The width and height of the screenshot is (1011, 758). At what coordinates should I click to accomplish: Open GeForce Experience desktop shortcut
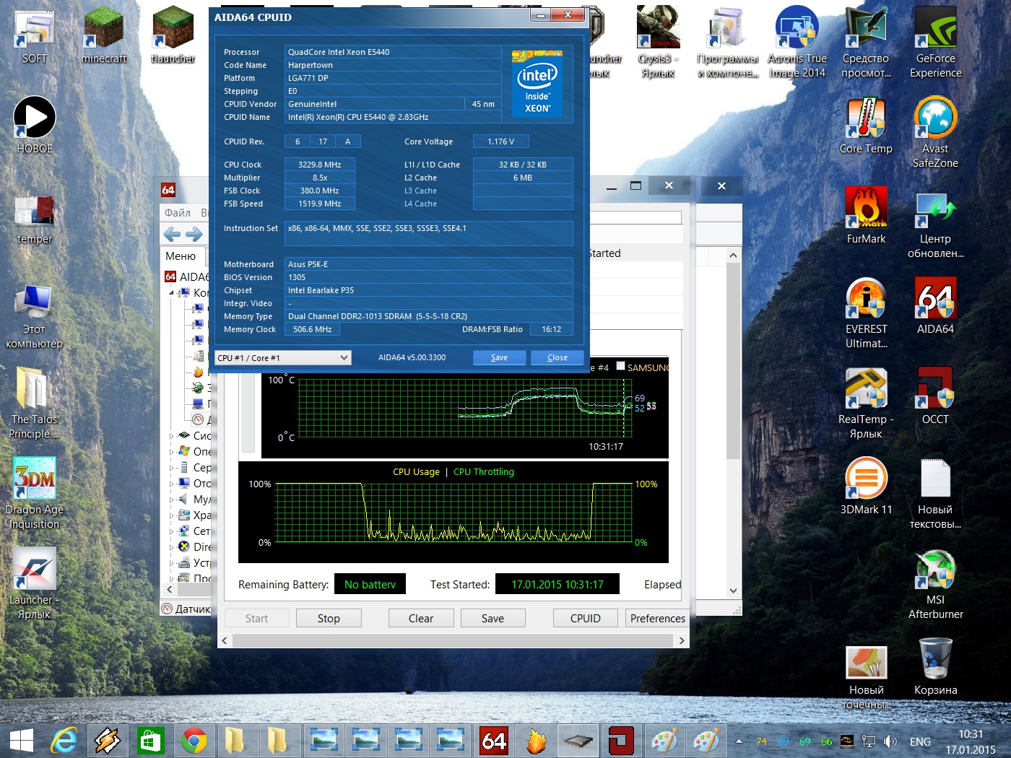[x=935, y=42]
